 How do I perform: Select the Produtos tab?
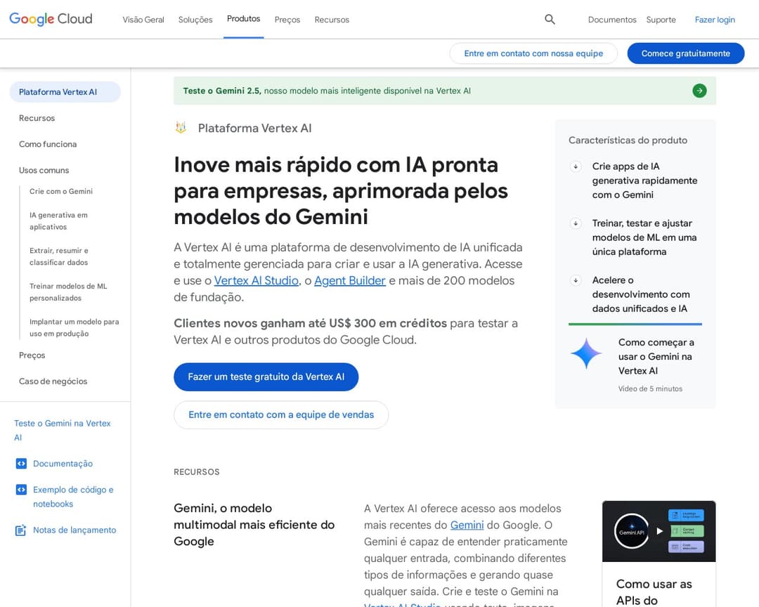[x=243, y=19]
